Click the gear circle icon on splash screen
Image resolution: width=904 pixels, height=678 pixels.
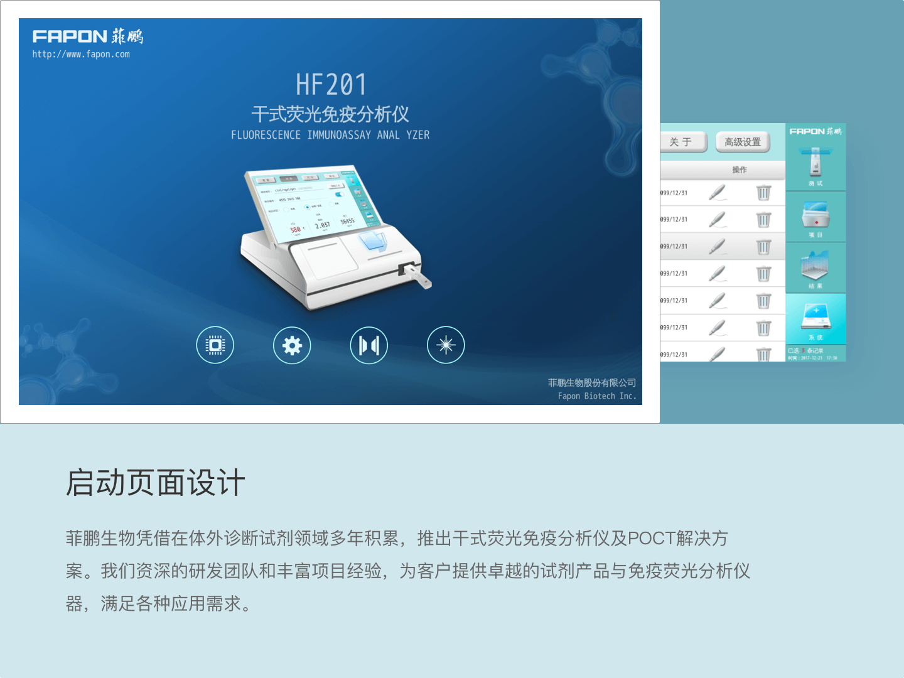tap(292, 345)
